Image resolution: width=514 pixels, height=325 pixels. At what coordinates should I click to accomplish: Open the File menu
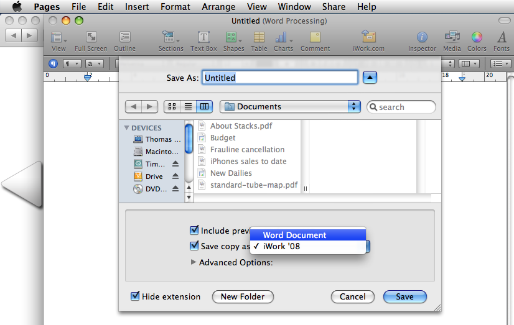(78, 7)
